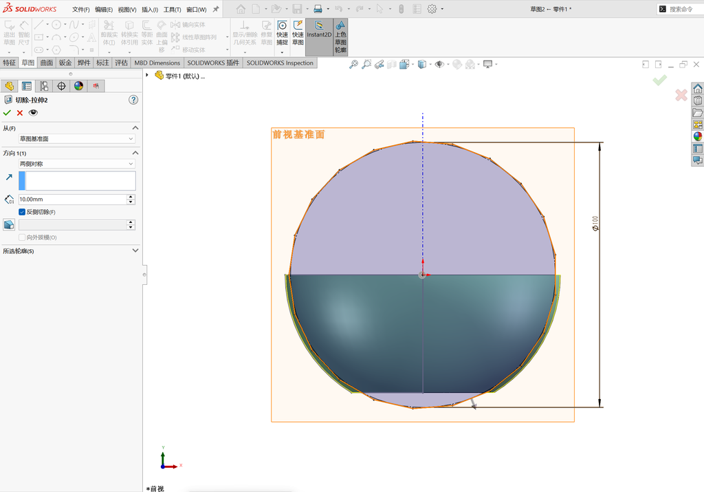The image size is (704, 492).
Task: Open File Explorer folder icon in task pane
Action: click(697, 112)
